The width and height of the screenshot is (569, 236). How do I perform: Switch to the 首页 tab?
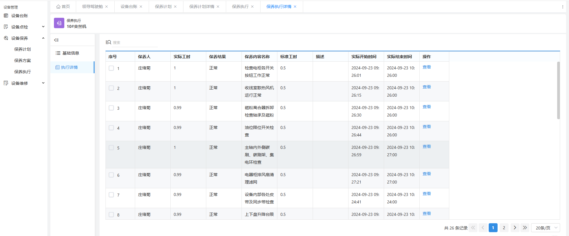point(63,7)
